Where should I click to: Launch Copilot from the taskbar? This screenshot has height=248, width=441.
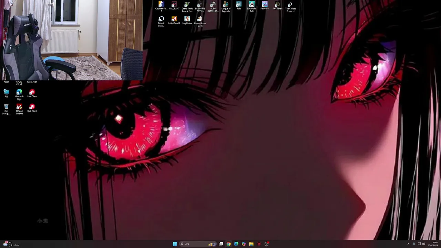[244, 244]
